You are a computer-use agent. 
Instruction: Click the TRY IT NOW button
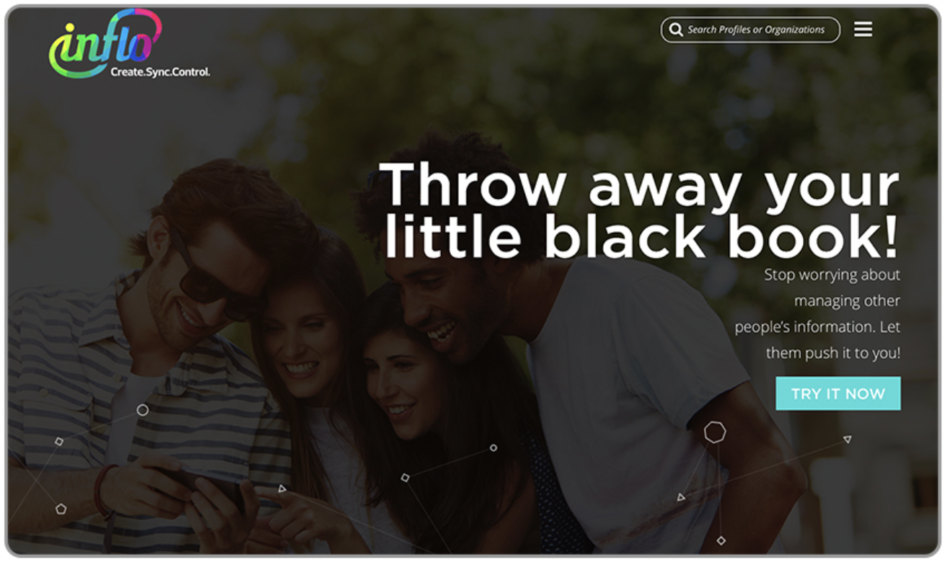point(838,393)
